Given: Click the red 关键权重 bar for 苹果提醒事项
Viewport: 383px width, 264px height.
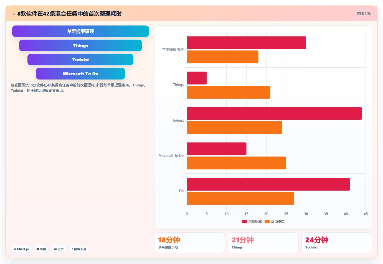Looking at the screenshot, I should pos(246,43).
